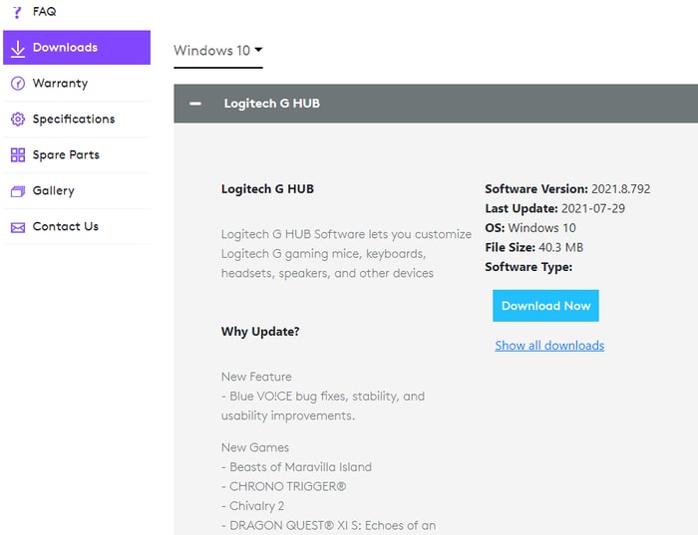Click the Warranty clock icon
Screen dimensions: 698x535
(x=18, y=83)
